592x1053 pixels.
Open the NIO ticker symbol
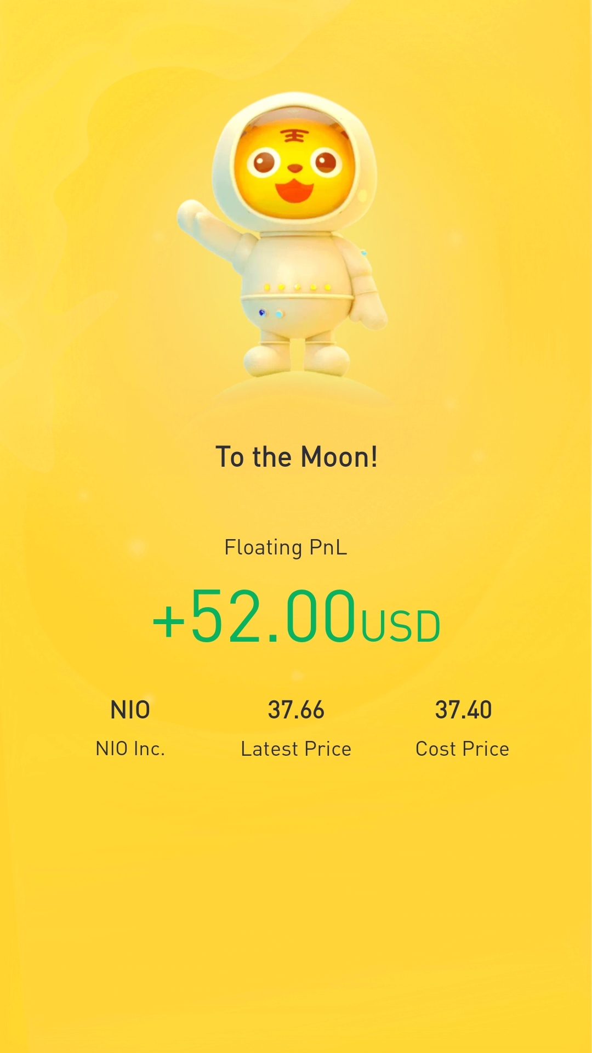click(x=130, y=710)
